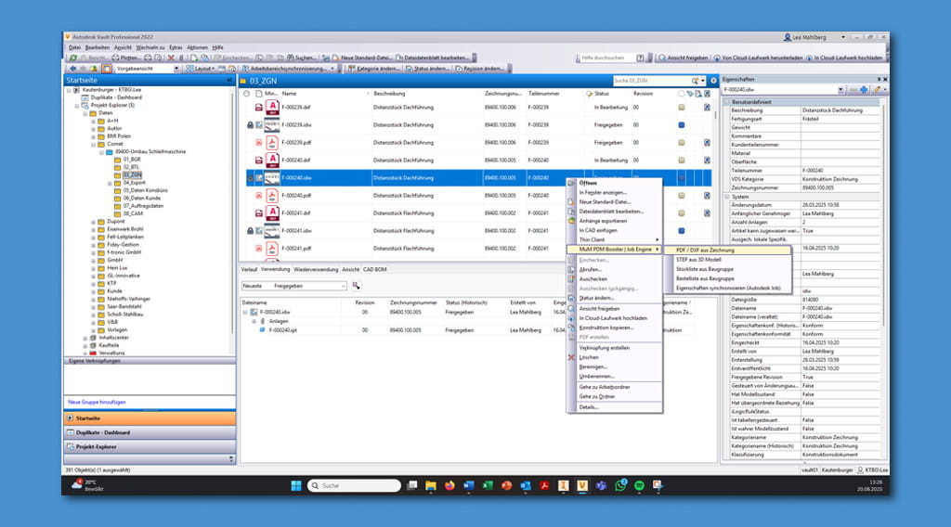Click the Neue Gruppe hinzufügen link
Viewport: 951px width, 527px height.
[x=97, y=402]
